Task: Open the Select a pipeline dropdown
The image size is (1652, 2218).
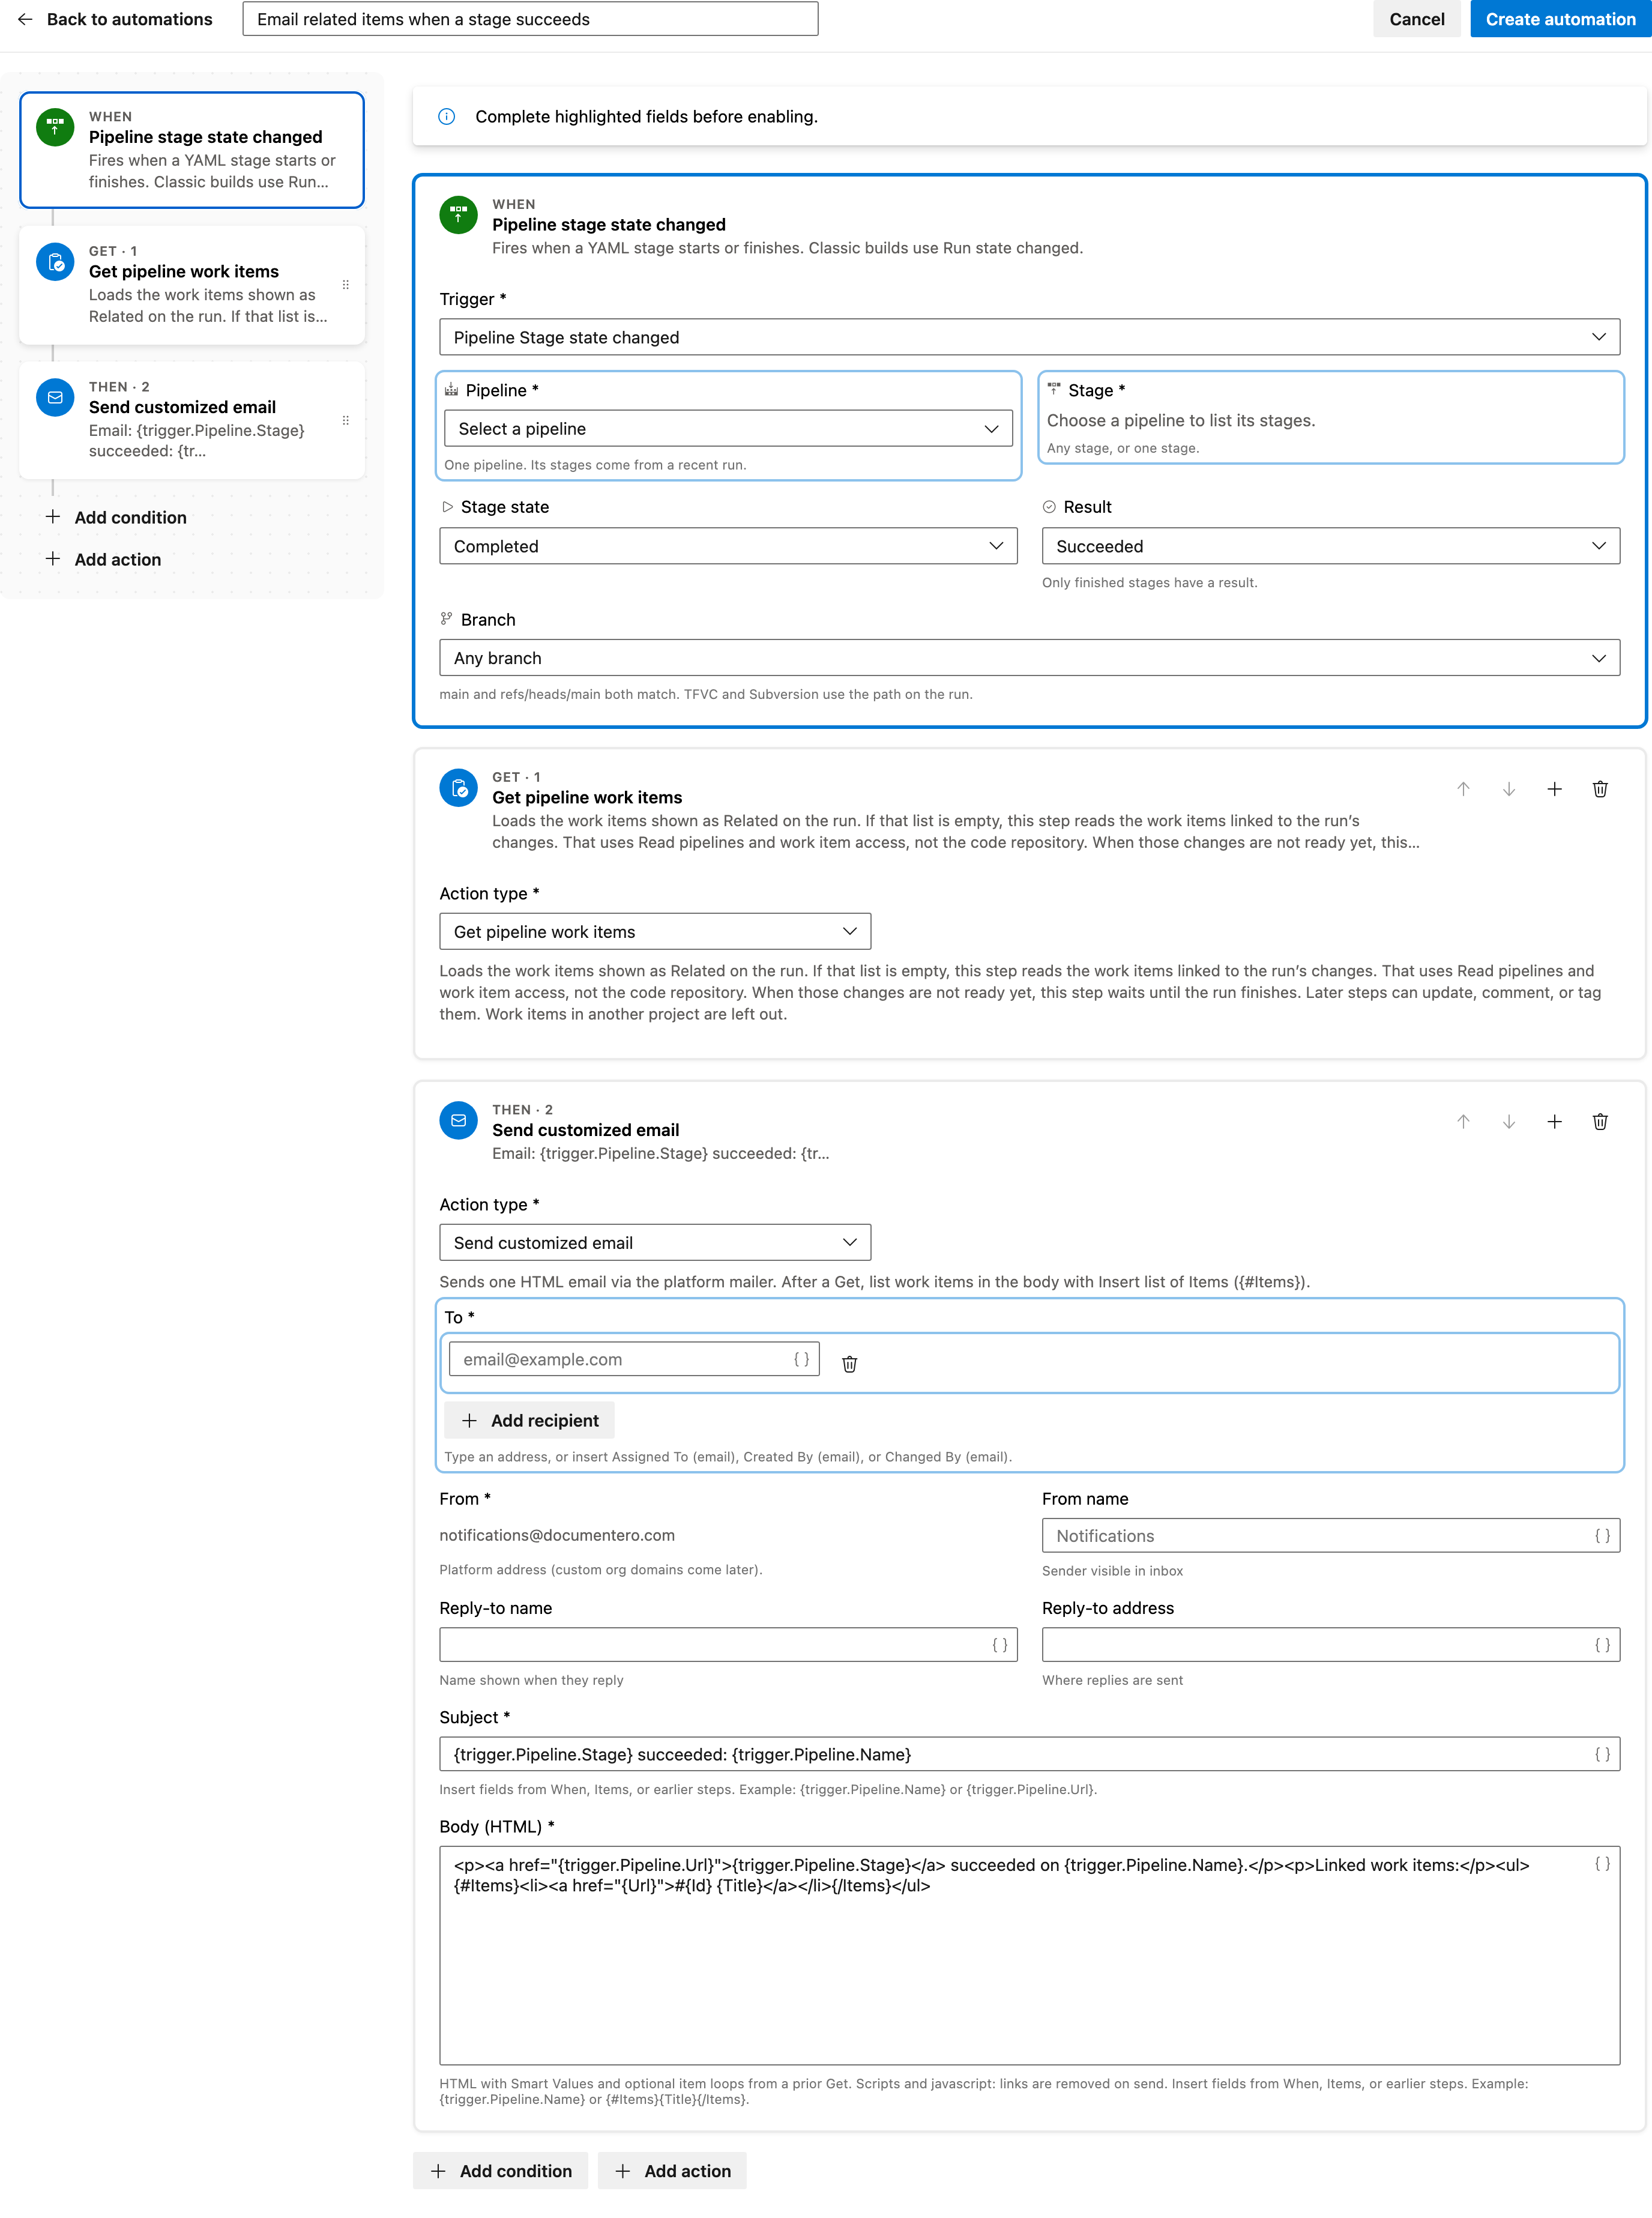Action: tap(728, 428)
